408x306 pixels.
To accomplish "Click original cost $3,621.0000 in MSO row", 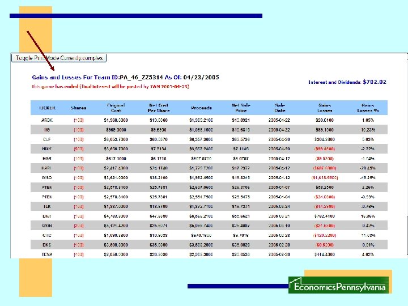I will tap(116, 178).
